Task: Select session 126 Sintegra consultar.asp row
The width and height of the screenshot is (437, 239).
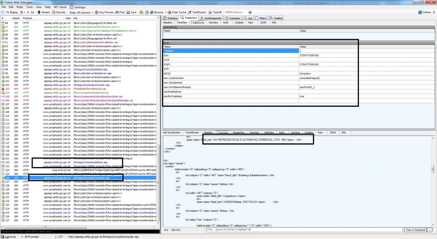Action: [x=78, y=178]
